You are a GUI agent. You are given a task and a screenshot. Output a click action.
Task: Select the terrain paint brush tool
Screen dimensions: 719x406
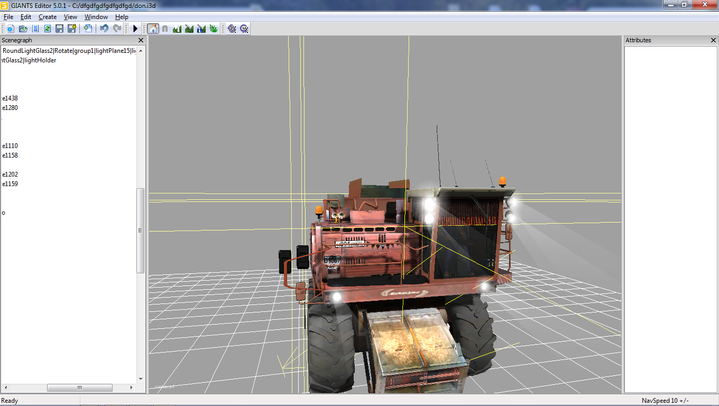189,29
